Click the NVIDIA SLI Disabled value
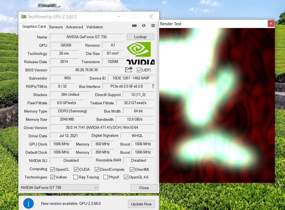The image size is (285, 210). (x=71, y=160)
